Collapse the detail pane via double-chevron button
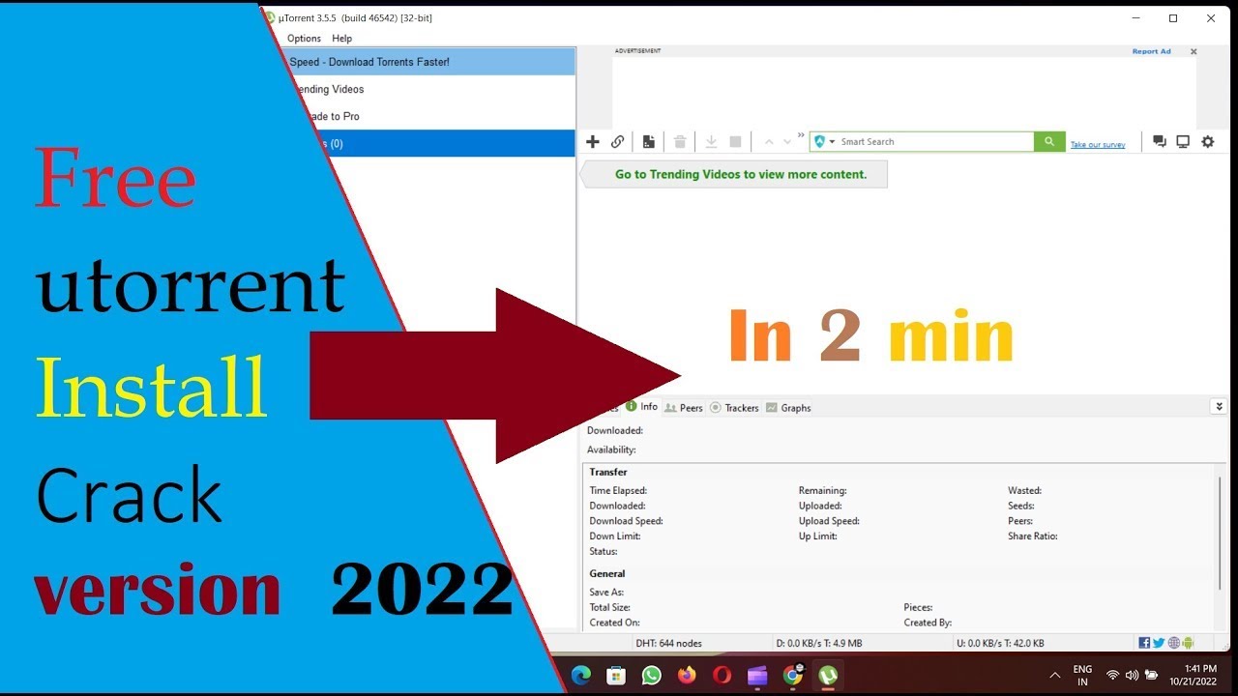The height and width of the screenshot is (696, 1238). pos(1219,407)
